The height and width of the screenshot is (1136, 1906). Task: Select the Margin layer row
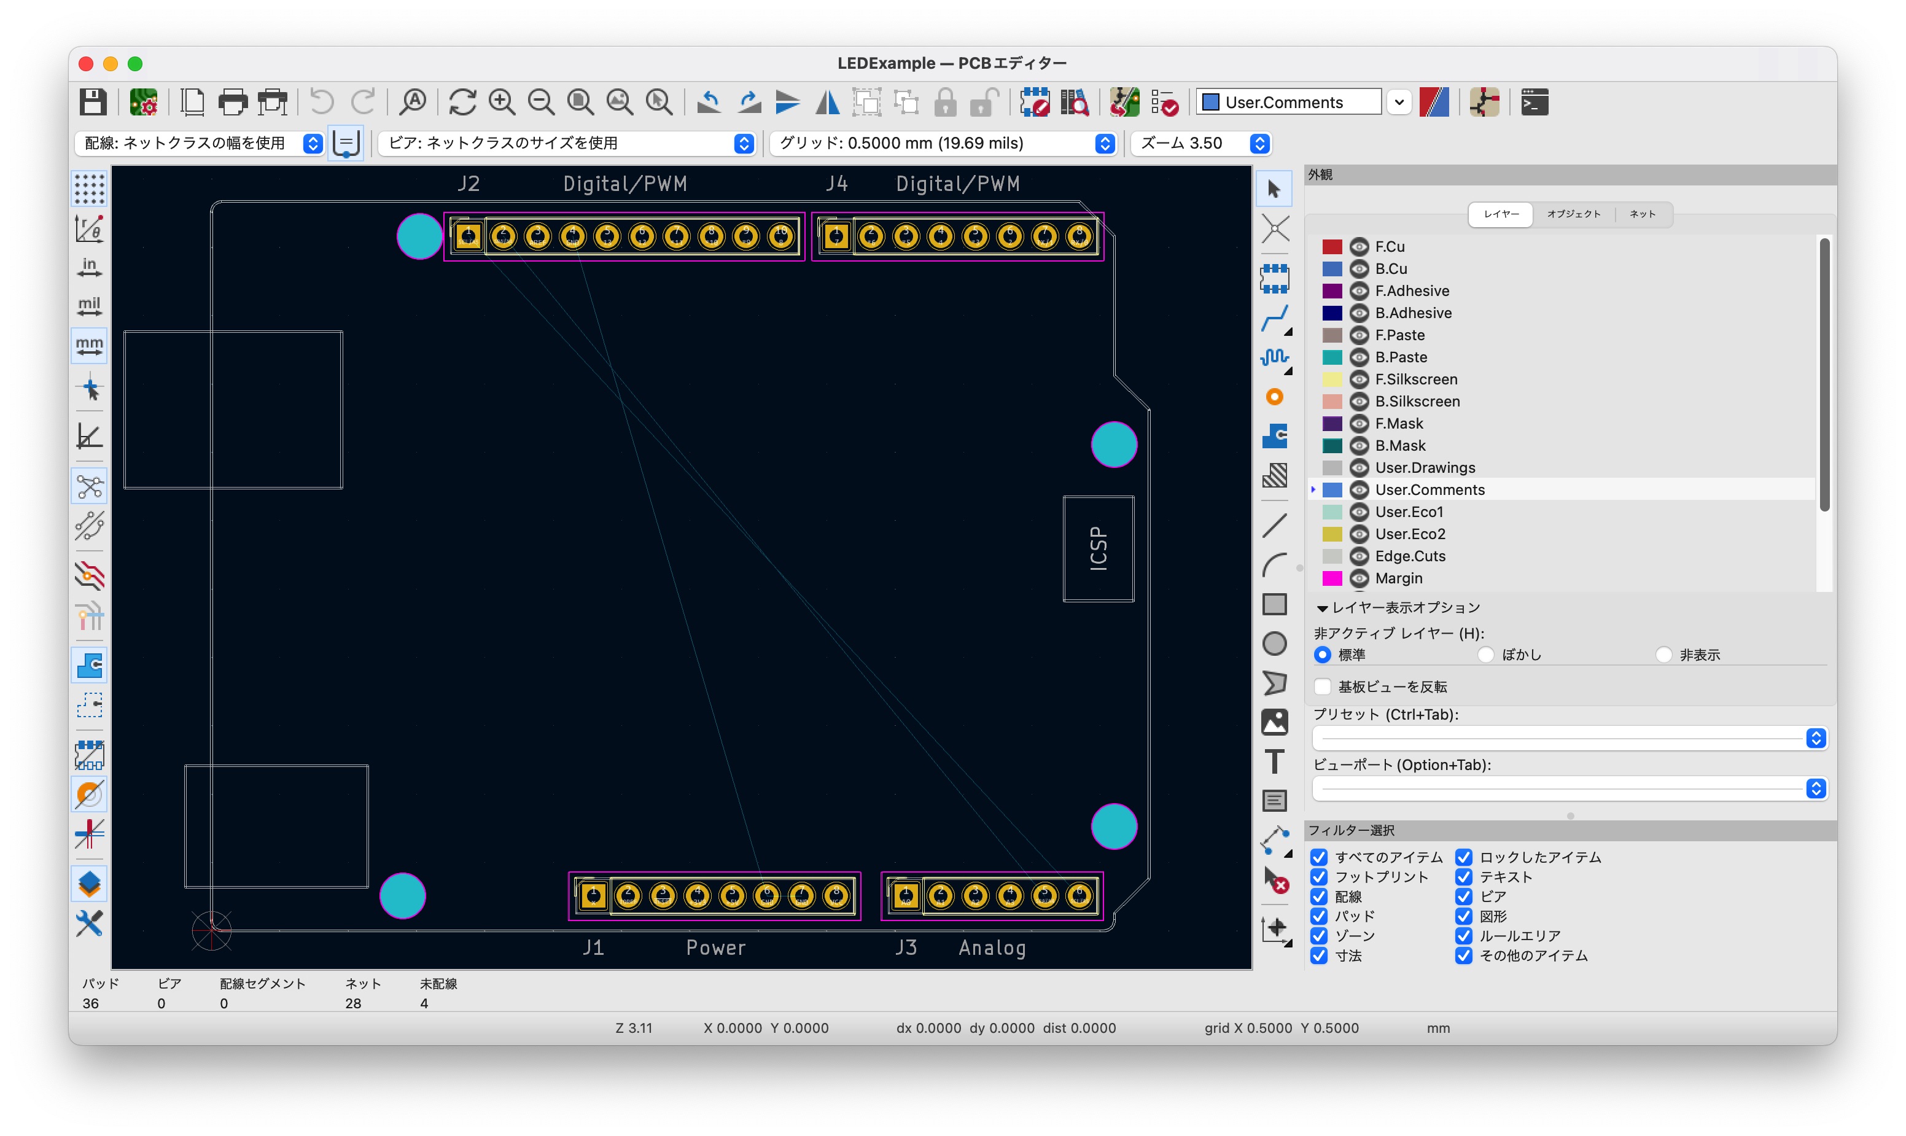[x=1562, y=578]
